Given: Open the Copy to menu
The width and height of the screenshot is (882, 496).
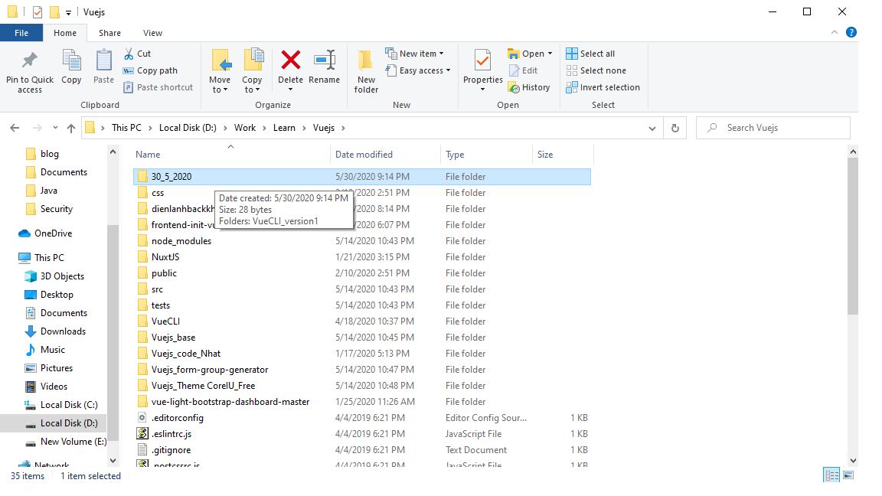Looking at the screenshot, I should [x=252, y=71].
